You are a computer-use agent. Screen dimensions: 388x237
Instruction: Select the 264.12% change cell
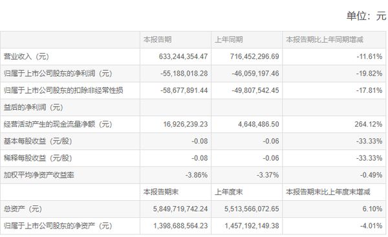click(368, 124)
